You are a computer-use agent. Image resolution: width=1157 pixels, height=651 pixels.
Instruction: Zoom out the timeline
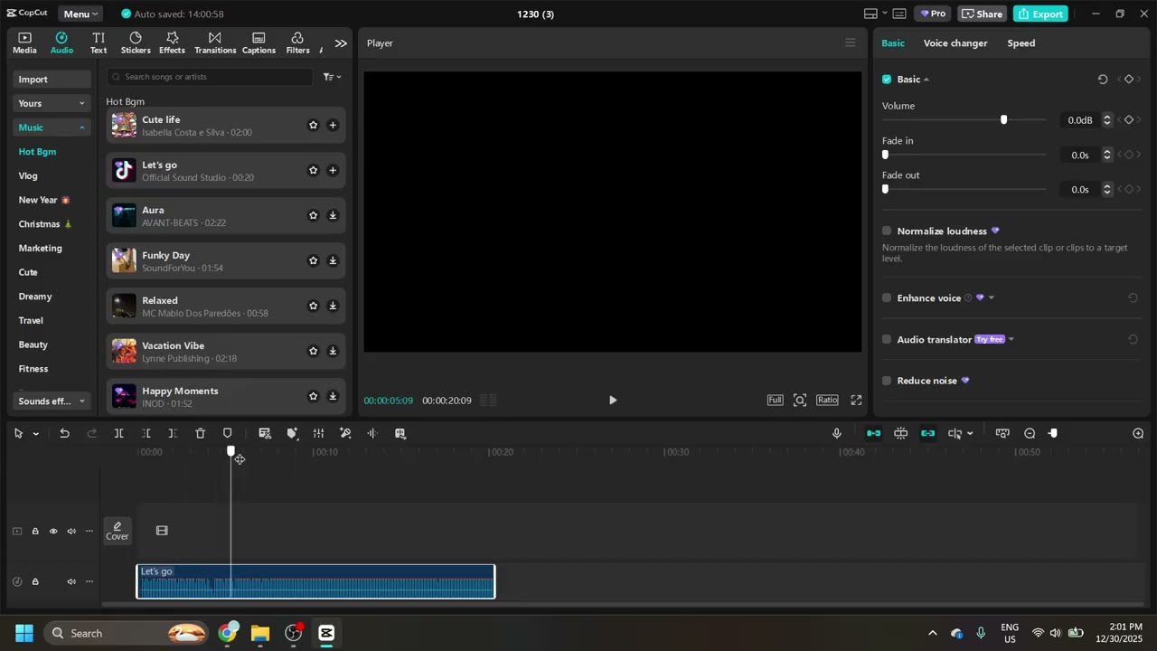click(1030, 434)
